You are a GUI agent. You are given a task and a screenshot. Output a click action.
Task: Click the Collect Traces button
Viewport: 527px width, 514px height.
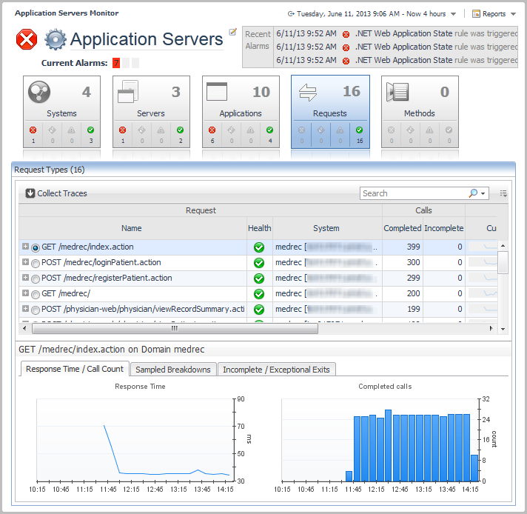tap(56, 193)
